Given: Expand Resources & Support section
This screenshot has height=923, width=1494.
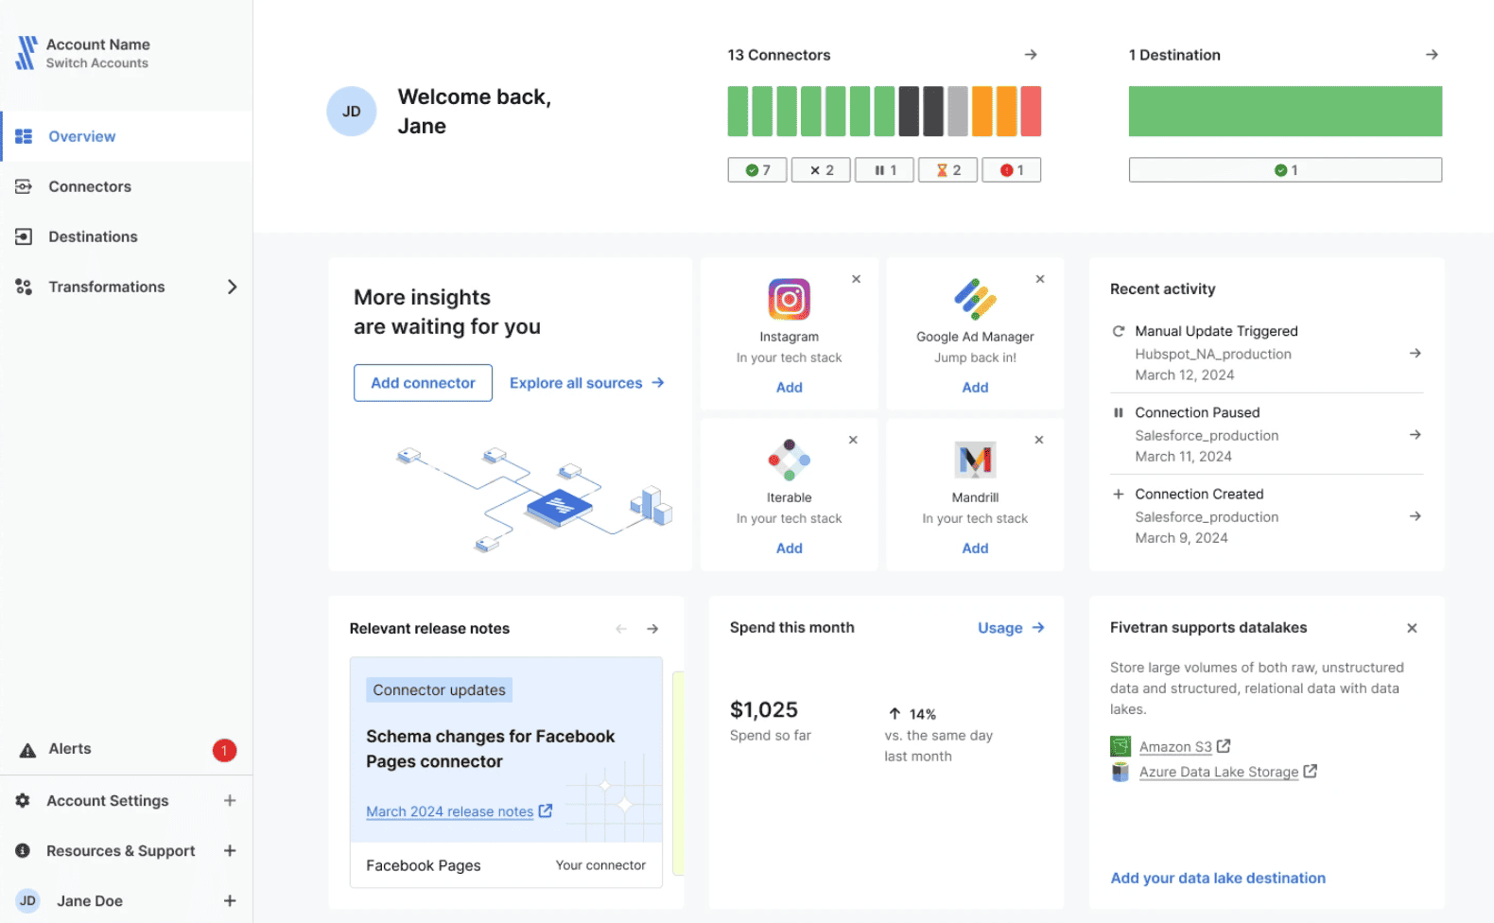Looking at the screenshot, I should pos(230,851).
